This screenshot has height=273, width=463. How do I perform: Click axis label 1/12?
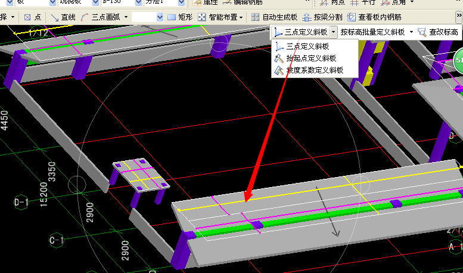pos(38,33)
